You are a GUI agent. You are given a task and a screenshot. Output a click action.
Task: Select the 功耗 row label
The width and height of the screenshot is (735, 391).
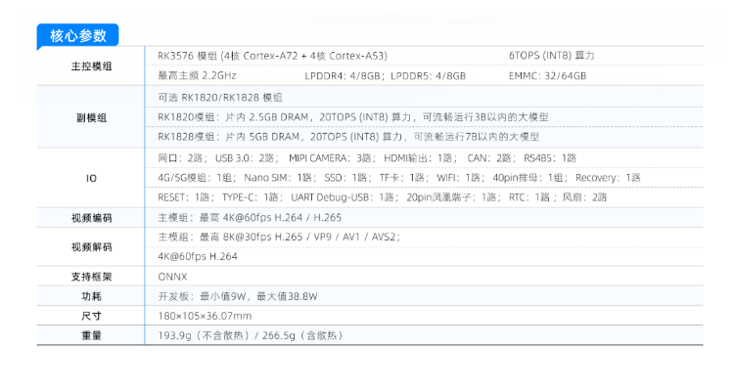coord(91,297)
